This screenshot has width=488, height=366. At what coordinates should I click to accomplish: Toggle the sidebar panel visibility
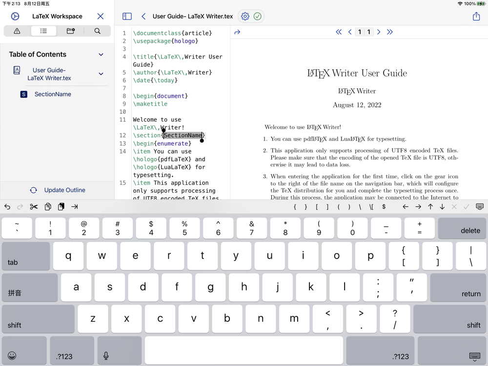(x=127, y=16)
